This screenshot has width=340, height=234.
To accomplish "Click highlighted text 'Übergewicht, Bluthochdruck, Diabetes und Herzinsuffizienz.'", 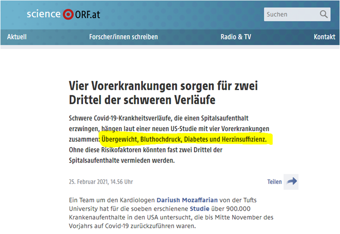I will pos(184,139).
